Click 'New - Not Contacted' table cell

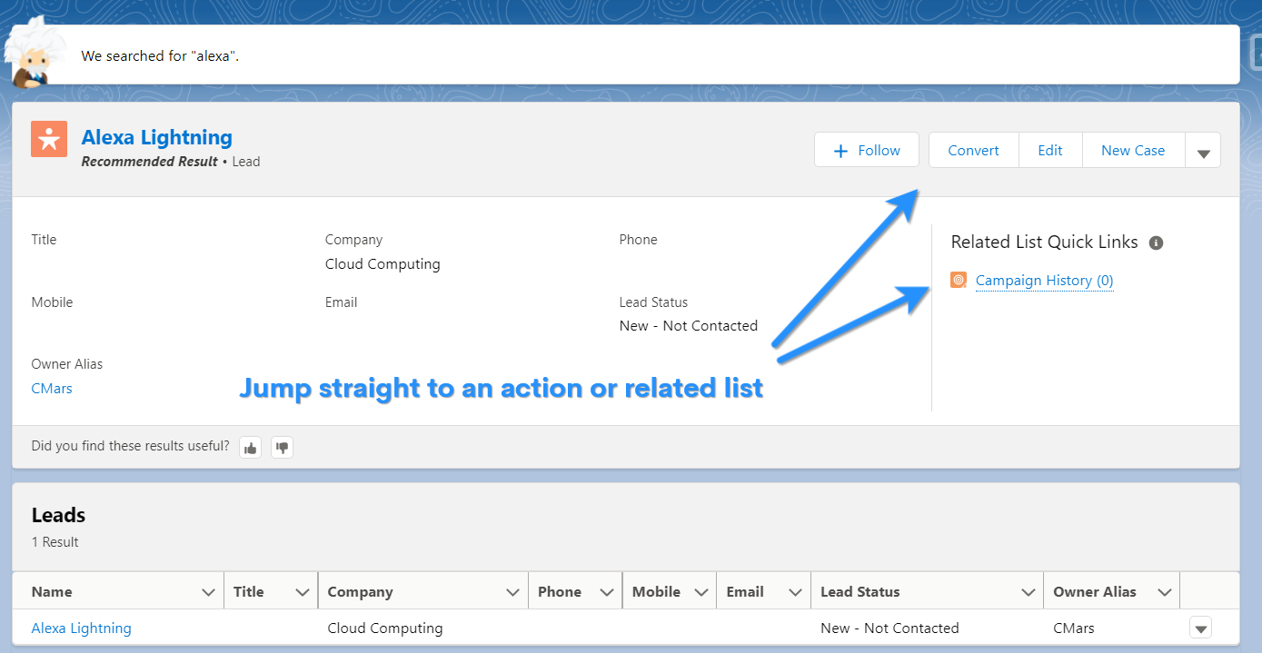click(889, 628)
